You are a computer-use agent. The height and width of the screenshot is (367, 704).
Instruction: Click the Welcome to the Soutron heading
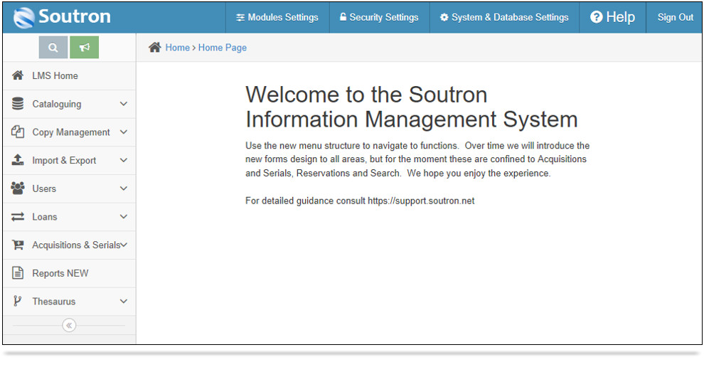pyautogui.click(x=411, y=107)
